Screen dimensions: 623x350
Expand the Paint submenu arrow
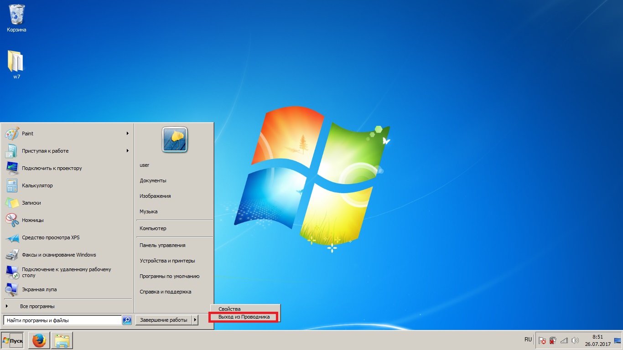coord(128,134)
